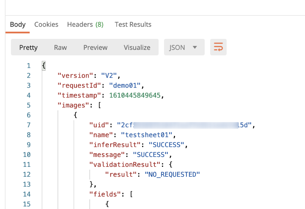305x209 pixels.
Task: Open the Cookies tab
Action: 46,25
